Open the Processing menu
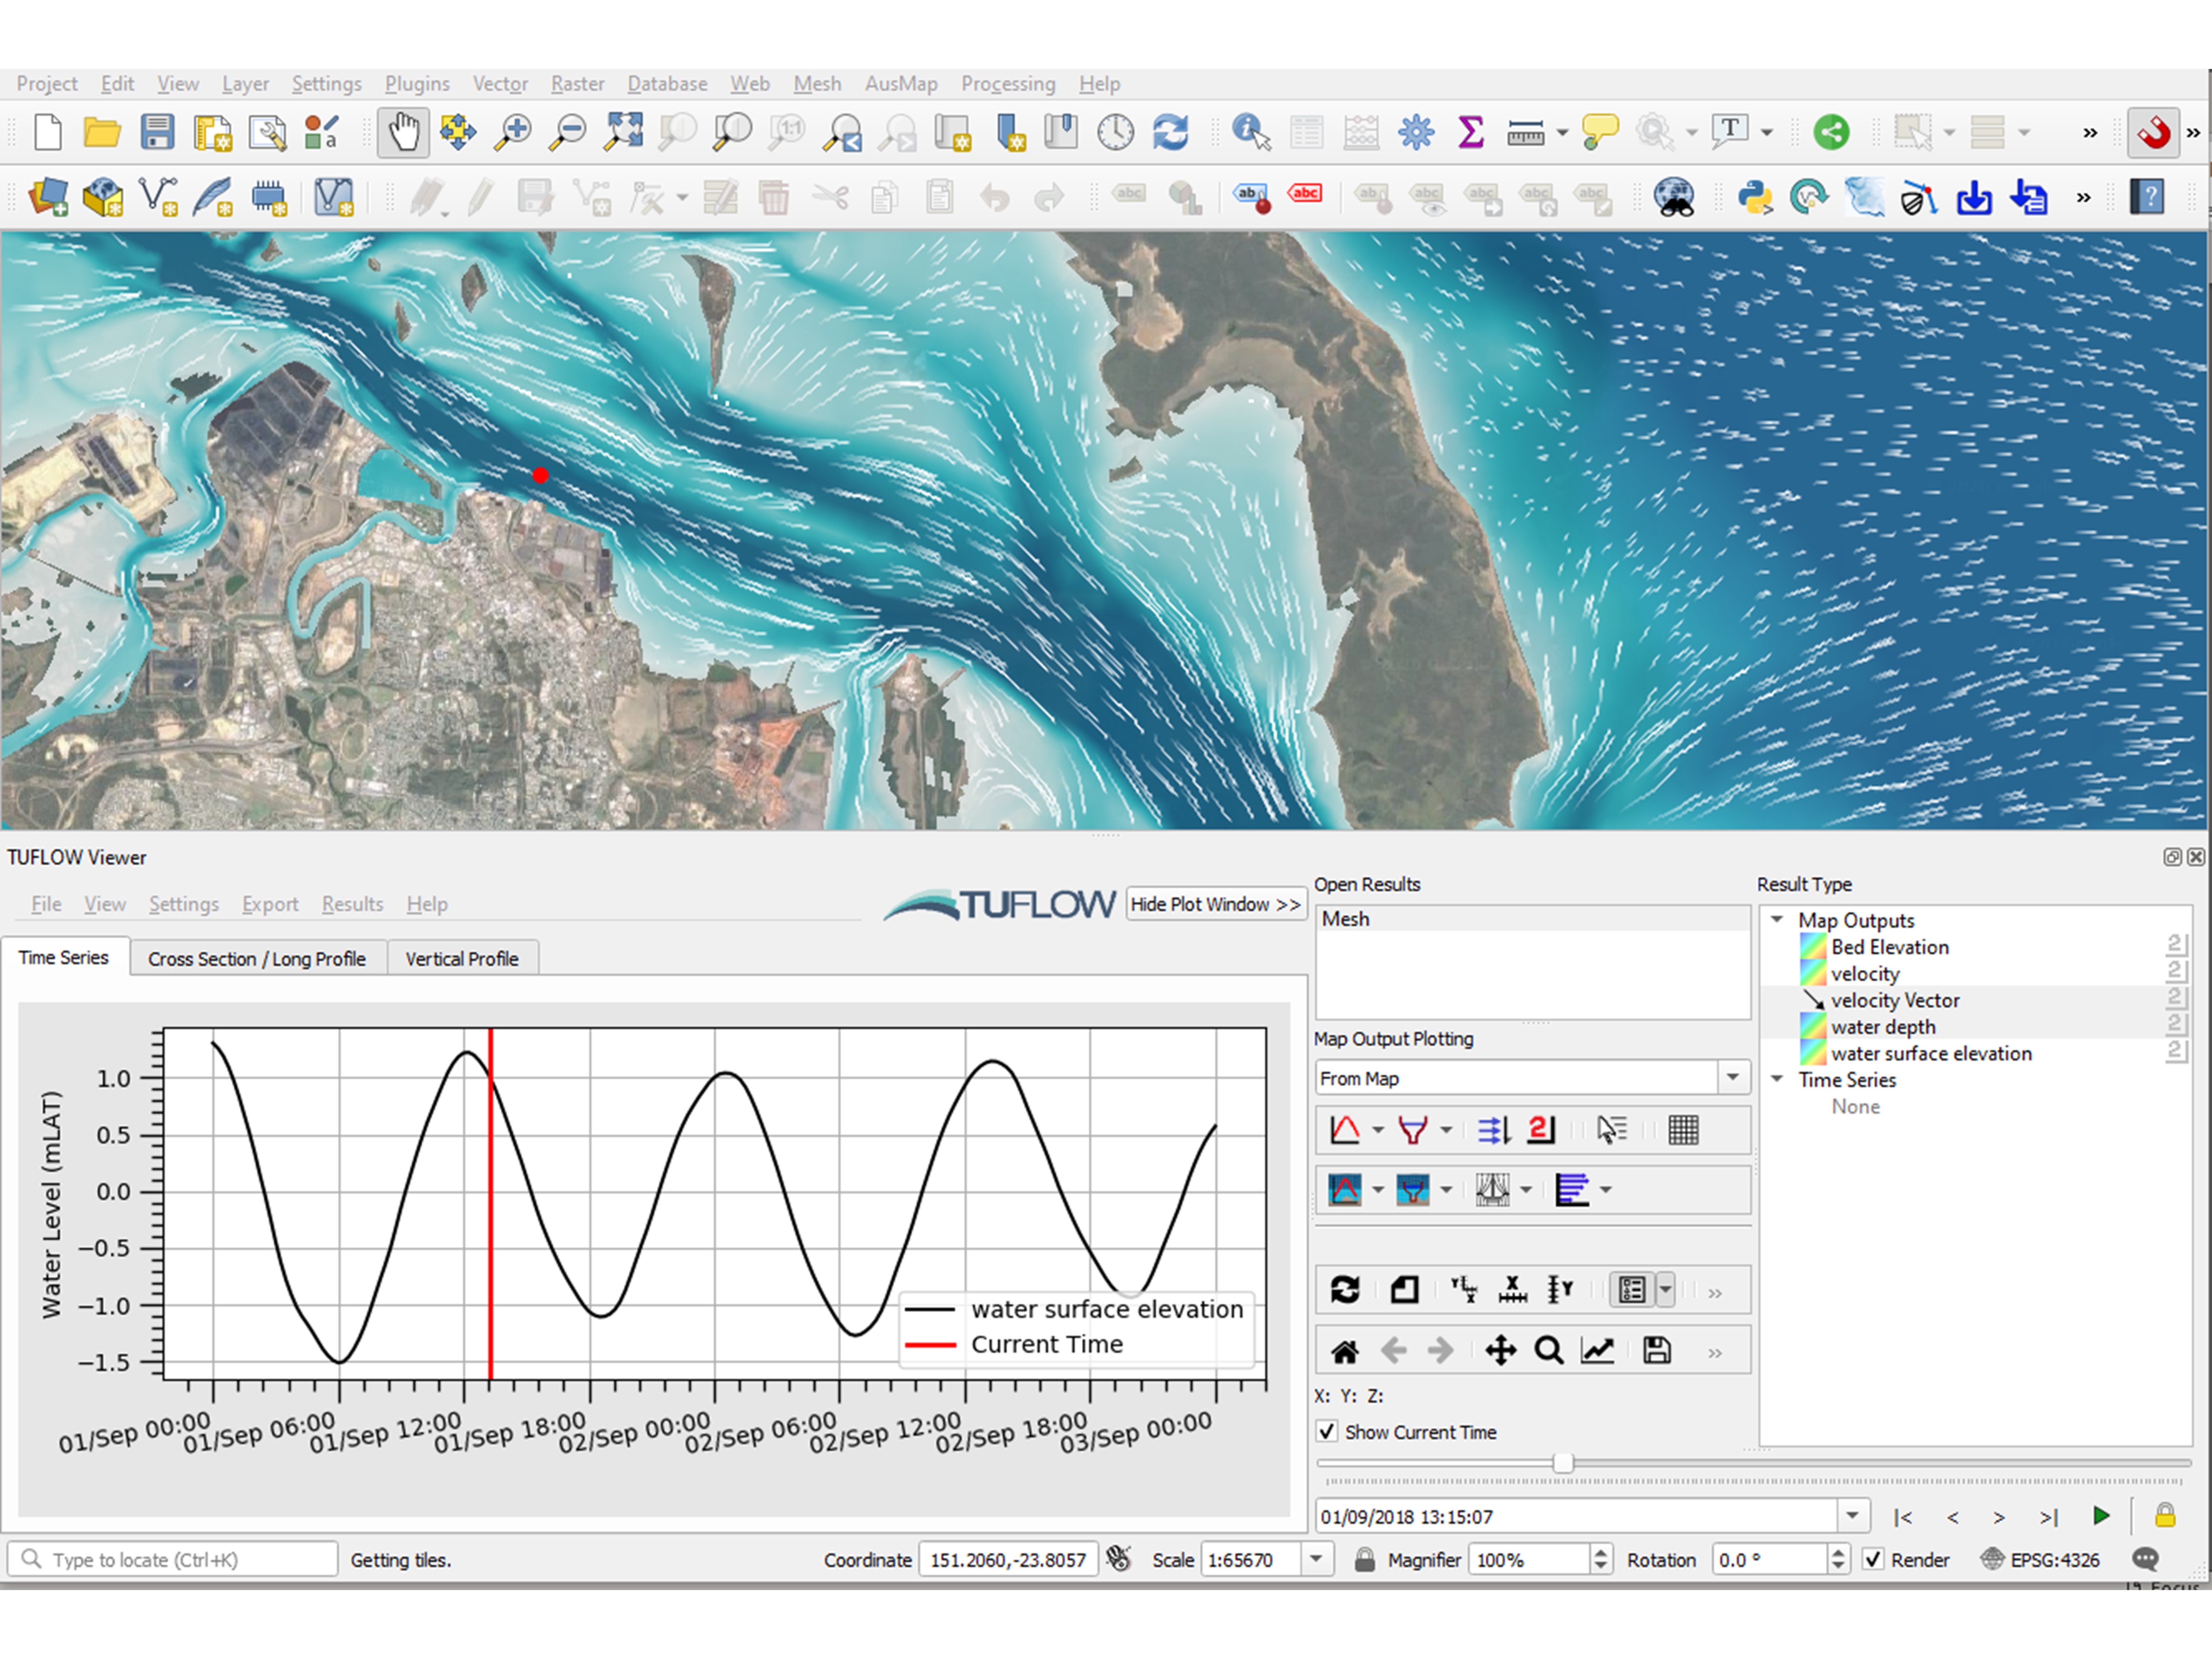 click(x=1008, y=84)
